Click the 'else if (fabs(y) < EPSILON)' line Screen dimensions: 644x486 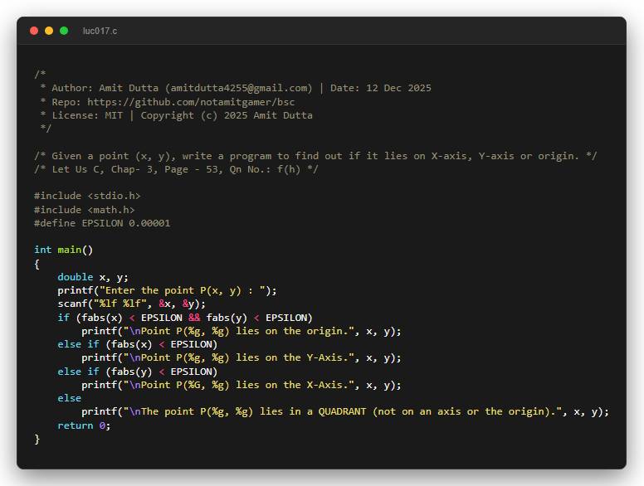[x=137, y=372]
